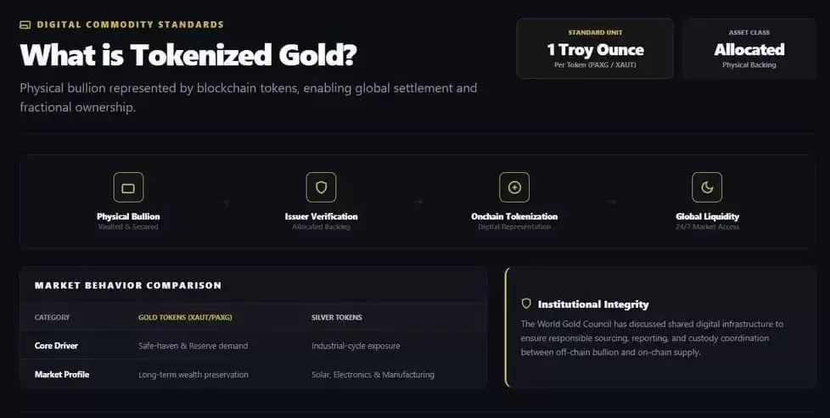Viewport: 830px width, 418px height.
Task: Click the Market Behavior Comparison title
Action: (128, 285)
